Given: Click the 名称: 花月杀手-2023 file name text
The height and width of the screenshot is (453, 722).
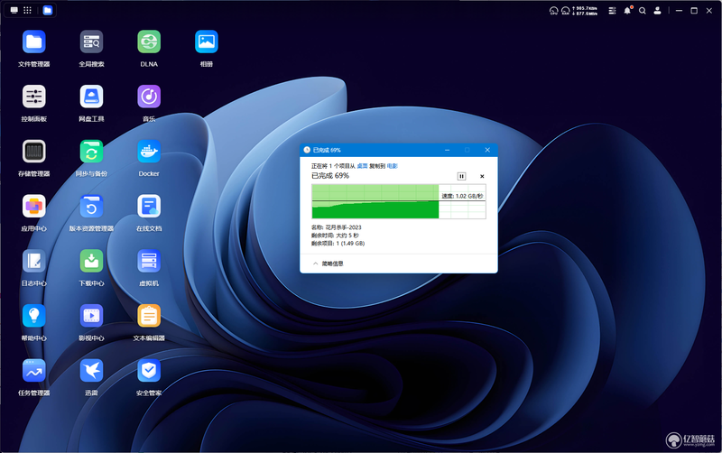Looking at the screenshot, I should (x=337, y=227).
